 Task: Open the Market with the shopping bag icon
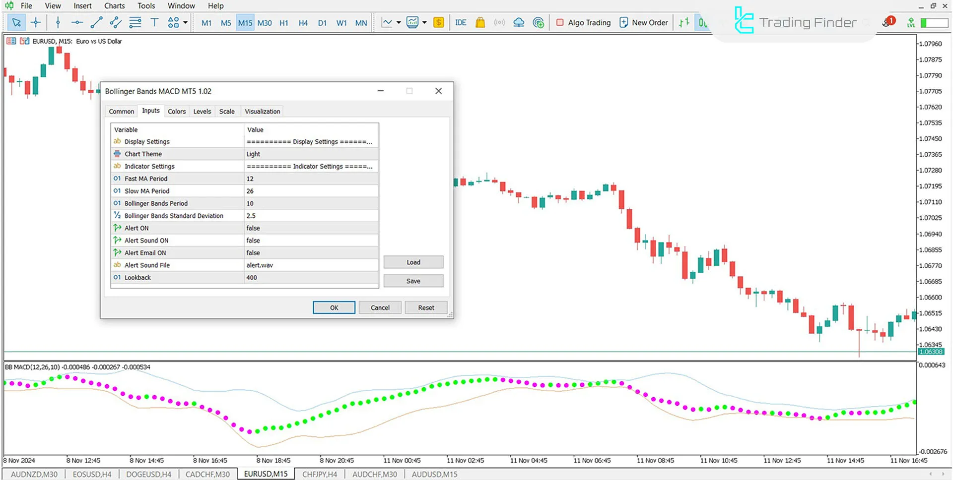point(480,22)
